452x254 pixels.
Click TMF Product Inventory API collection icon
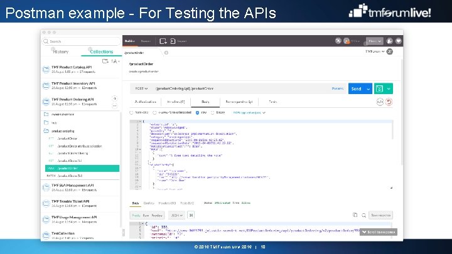(46, 85)
